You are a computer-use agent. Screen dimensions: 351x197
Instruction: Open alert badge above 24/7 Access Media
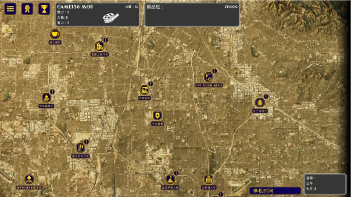coord(215,71)
